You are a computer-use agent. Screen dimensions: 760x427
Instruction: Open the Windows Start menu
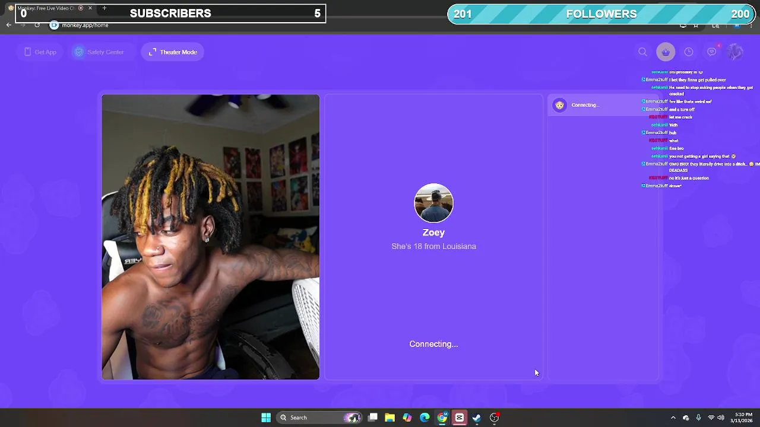pyautogui.click(x=266, y=418)
